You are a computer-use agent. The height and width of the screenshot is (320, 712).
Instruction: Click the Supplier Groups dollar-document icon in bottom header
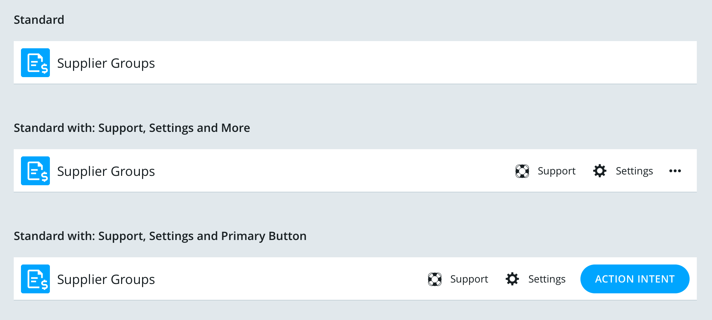pos(35,279)
